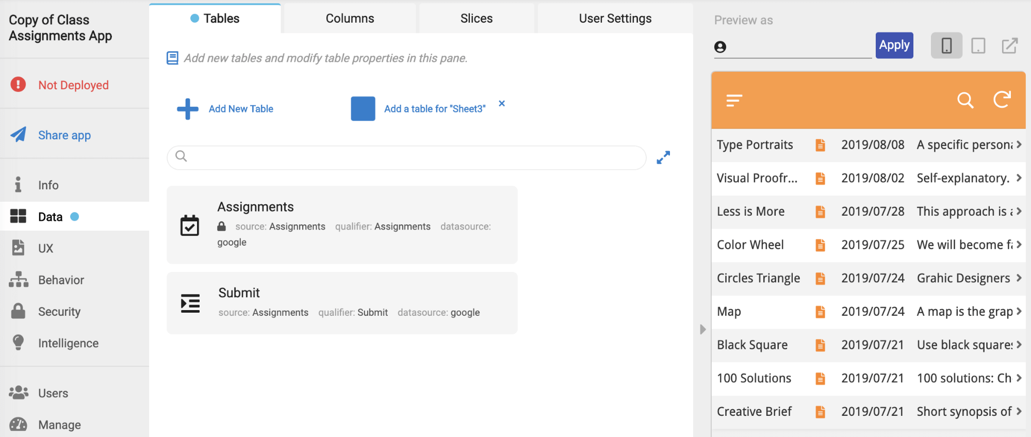Viewport: 1031px width, 437px height.
Task: Expand the Color Wheel row chevron
Action: pos(1019,245)
